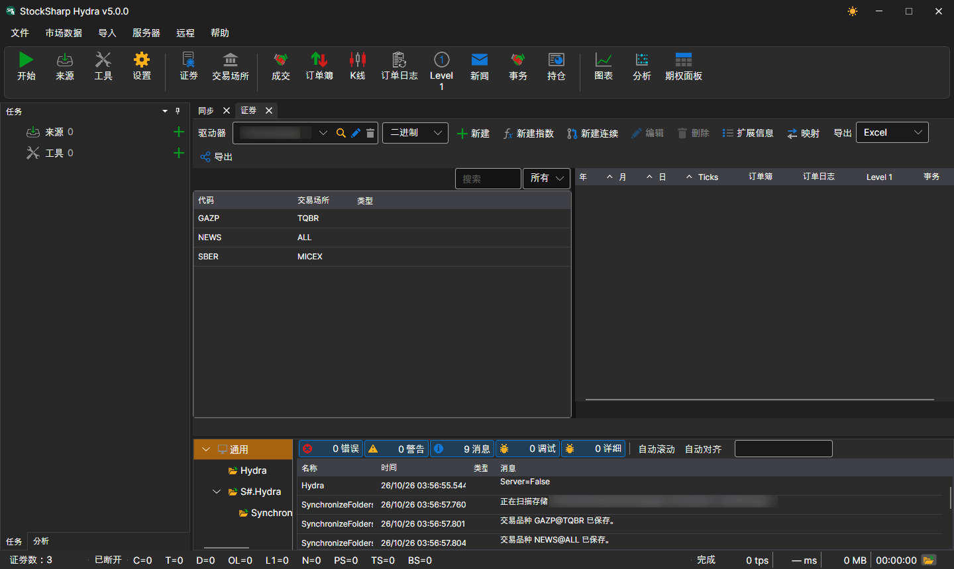This screenshot has width=954, height=569.
Task: Open the Tools (工具) toolbar icon
Action: tap(103, 60)
